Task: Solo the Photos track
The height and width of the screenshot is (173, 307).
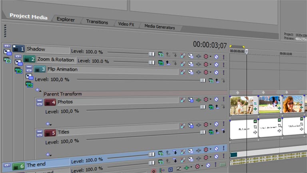Action: pyautogui.click(x=223, y=99)
